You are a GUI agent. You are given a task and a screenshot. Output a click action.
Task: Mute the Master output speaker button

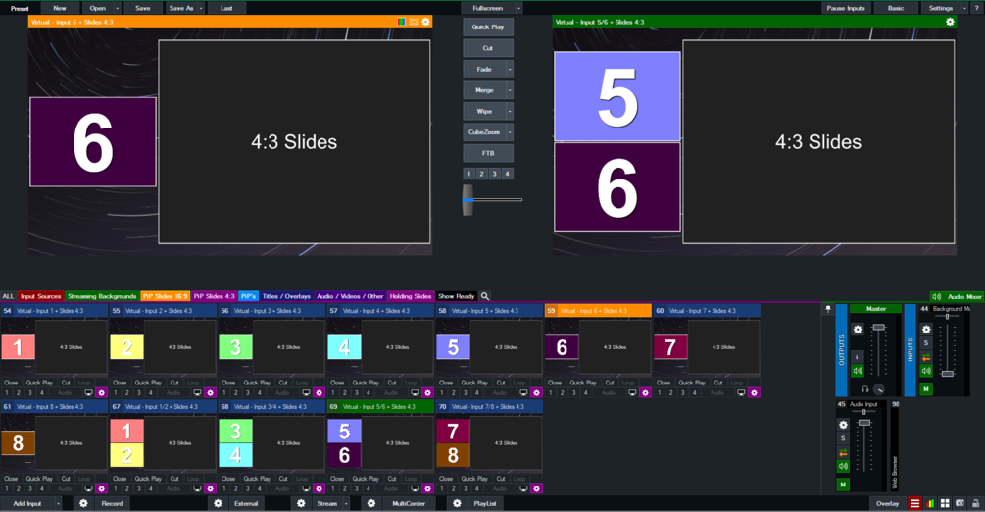[x=858, y=371]
